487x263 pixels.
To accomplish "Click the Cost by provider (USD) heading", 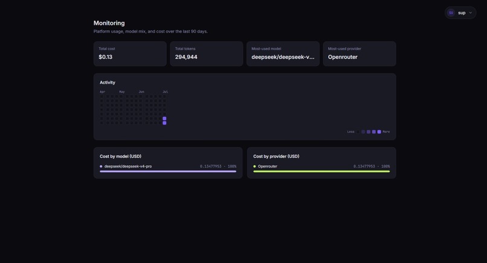I will [276, 157].
